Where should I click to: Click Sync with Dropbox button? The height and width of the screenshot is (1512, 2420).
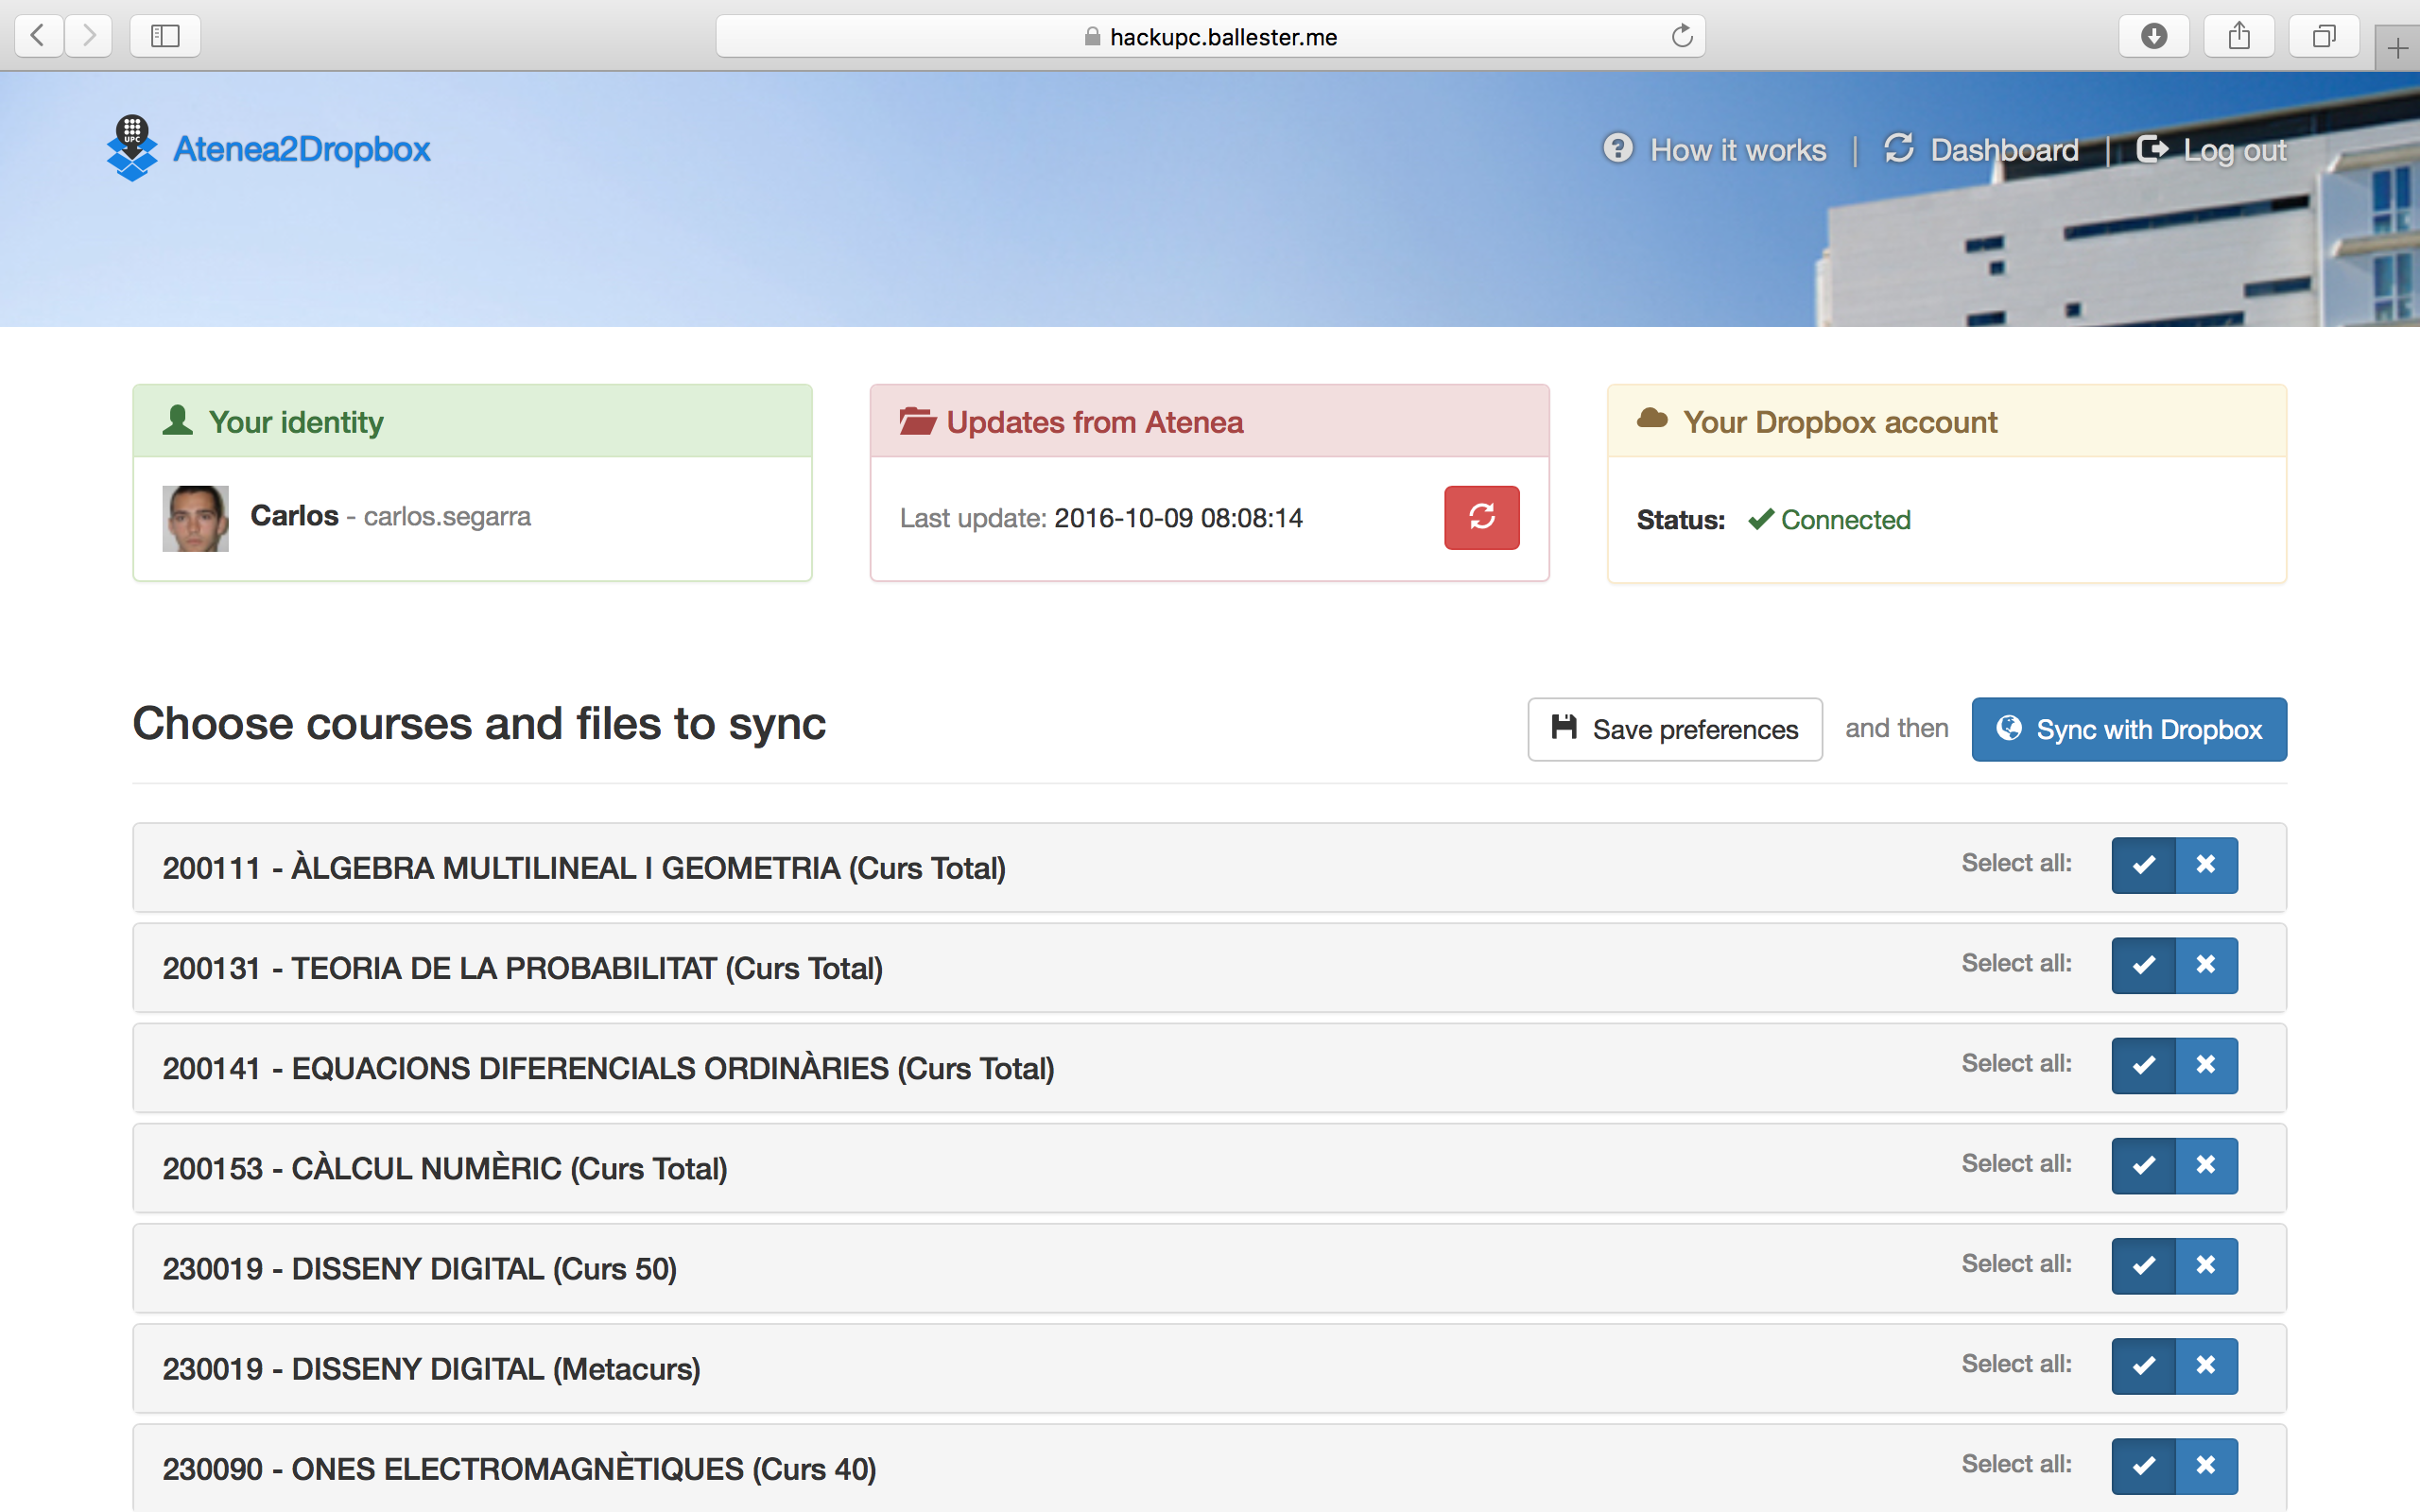[2128, 729]
